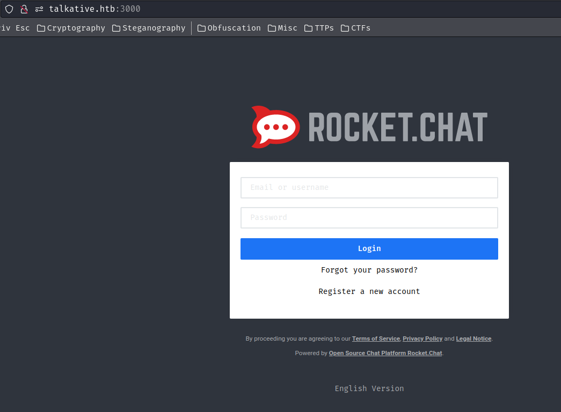Focus the Email or username field
561x412 pixels.
[369, 188]
